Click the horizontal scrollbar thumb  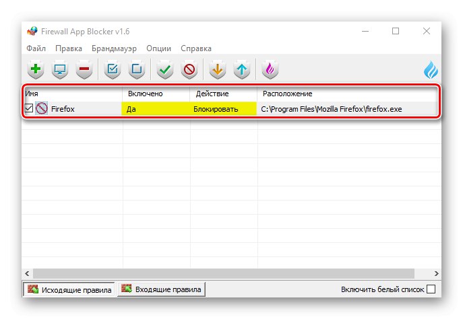coord(224,273)
